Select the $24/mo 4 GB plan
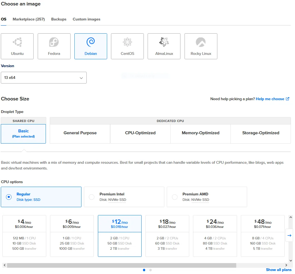The width and height of the screenshot is (295, 274). pyautogui.click(x=215, y=236)
